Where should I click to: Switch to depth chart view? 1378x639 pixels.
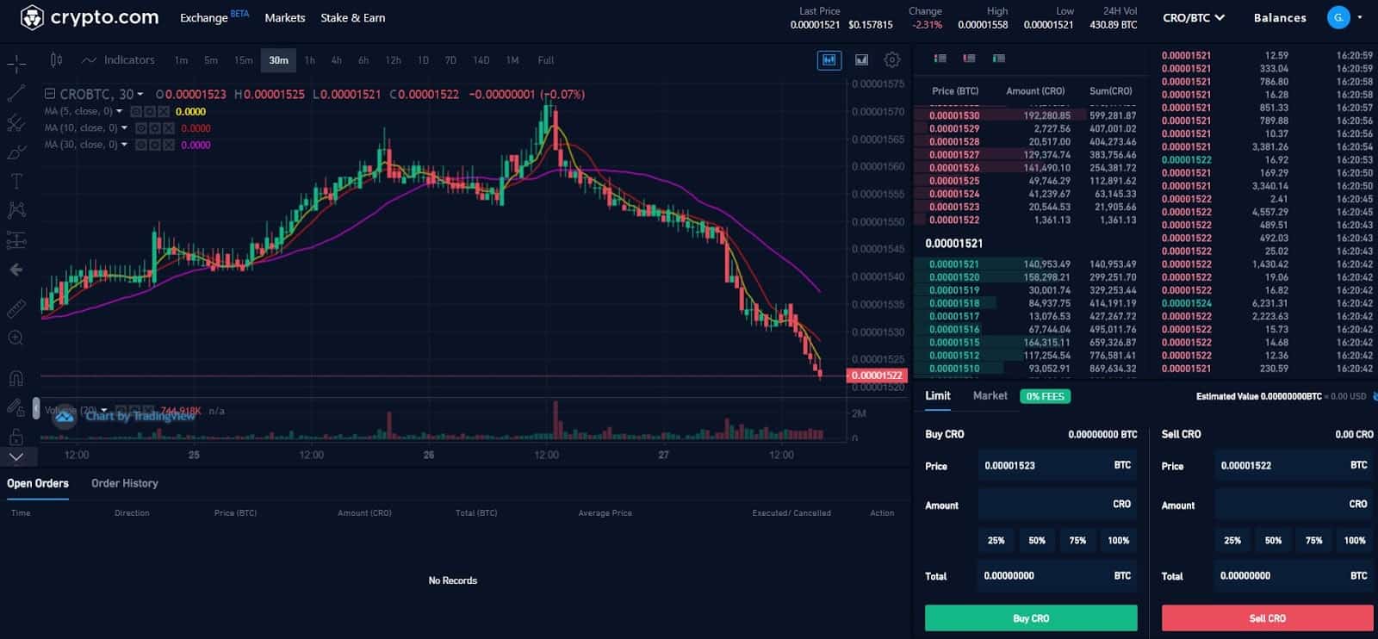860,59
